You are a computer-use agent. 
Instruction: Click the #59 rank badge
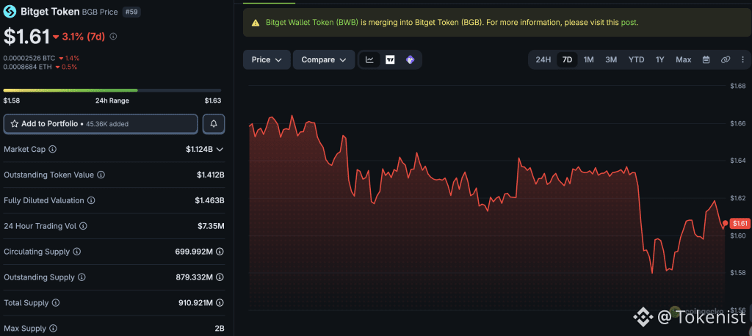coord(132,12)
